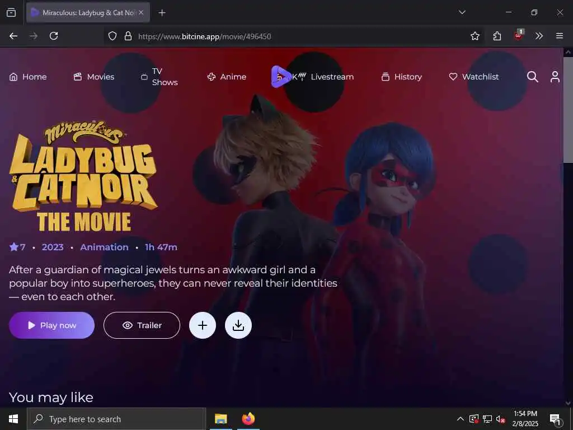
Task: Open viewing History
Action: click(x=401, y=77)
